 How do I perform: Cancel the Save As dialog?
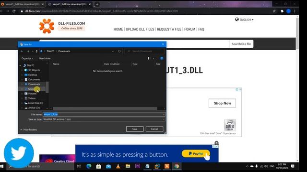(154, 129)
